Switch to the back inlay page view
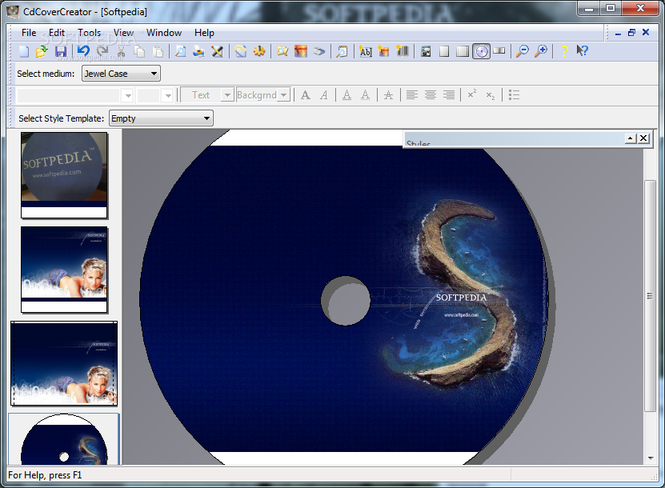This screenshot has height=488, width=665. coord(463,51)
